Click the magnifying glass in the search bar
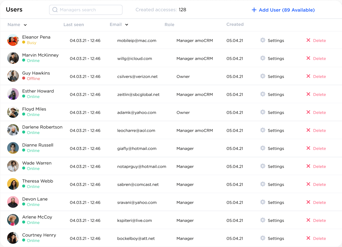Viewport: 342px width, 247px height. pyautogui.click(x=55, y=10)
